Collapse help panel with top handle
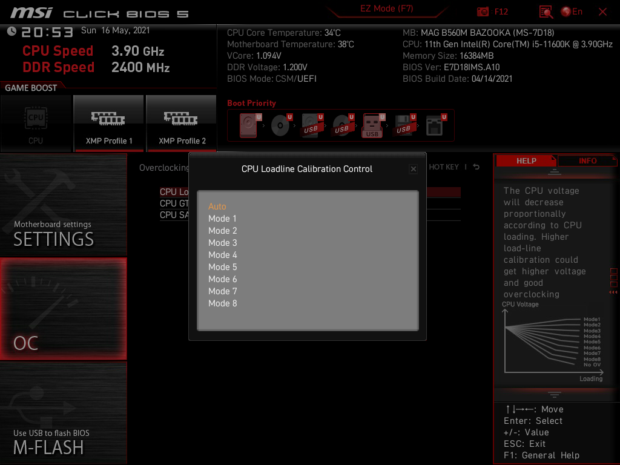 click(x=555, y=172)
